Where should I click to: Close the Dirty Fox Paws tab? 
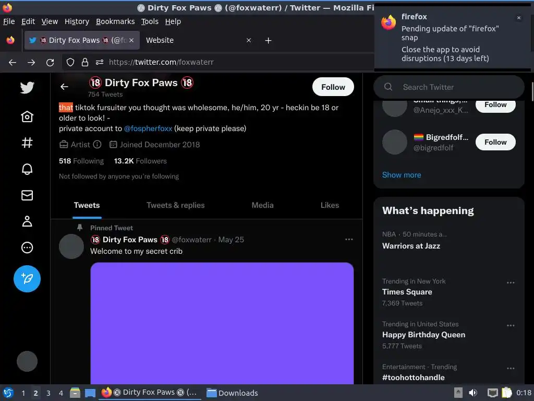[131, 40]
